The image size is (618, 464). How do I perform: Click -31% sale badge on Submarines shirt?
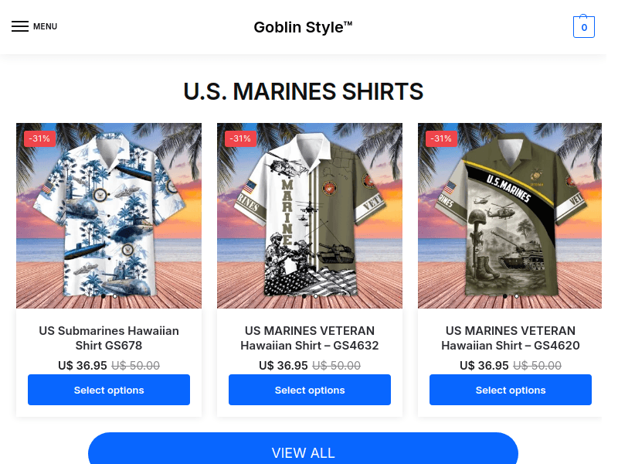click(39, 138)
